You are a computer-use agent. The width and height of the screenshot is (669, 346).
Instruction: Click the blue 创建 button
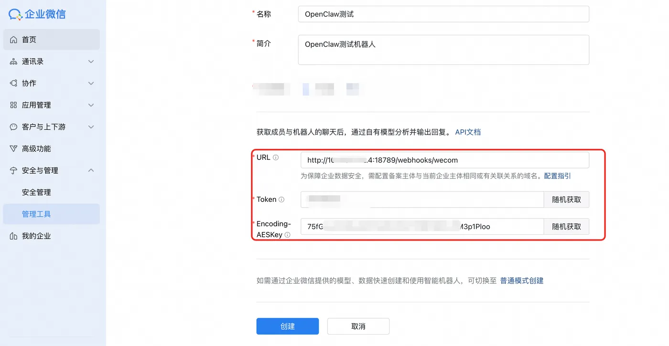click(288, 326)
